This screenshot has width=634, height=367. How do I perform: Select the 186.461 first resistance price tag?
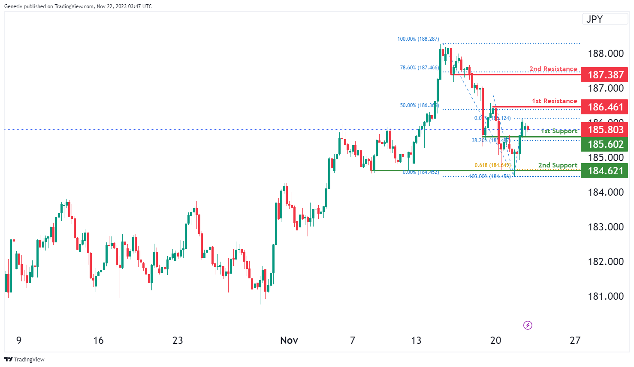click(x=605, y=107)
